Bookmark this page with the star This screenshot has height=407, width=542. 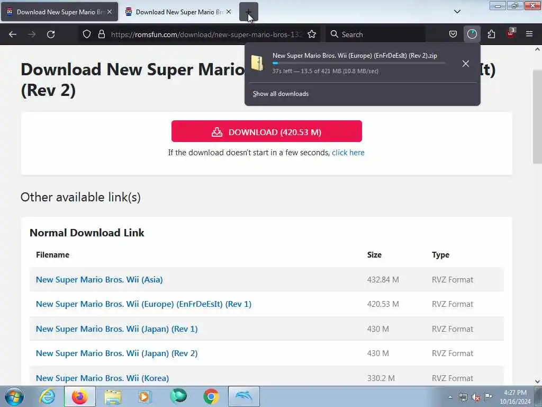[x=312, y=34]
